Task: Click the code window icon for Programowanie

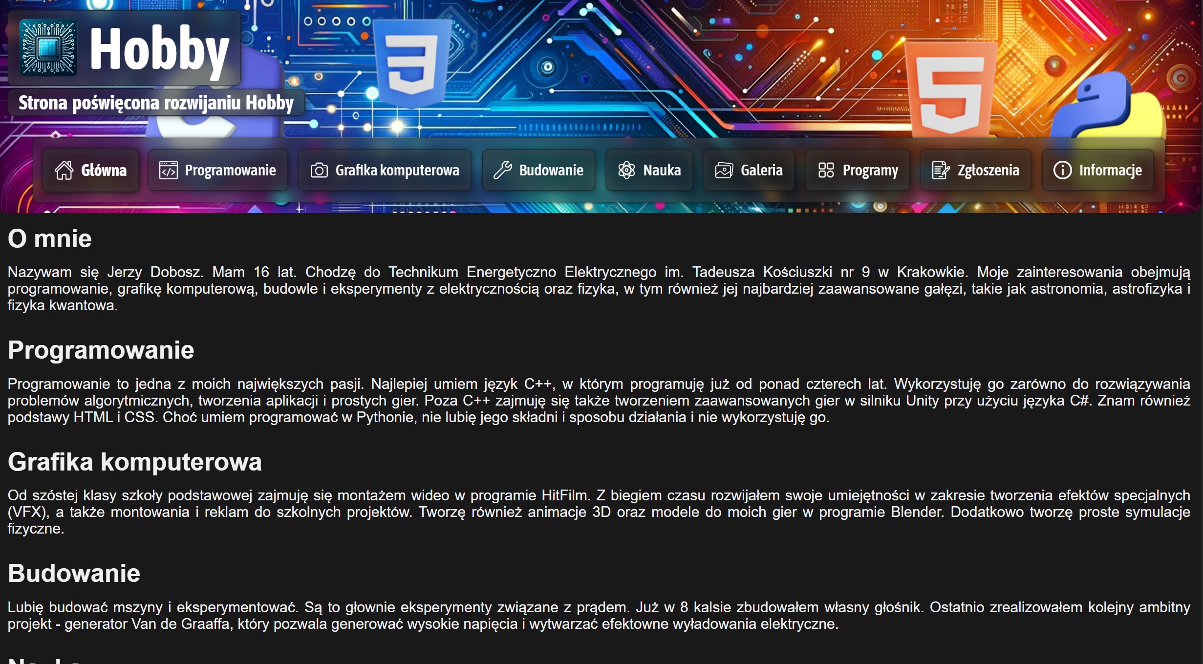Action: point(168,171)
